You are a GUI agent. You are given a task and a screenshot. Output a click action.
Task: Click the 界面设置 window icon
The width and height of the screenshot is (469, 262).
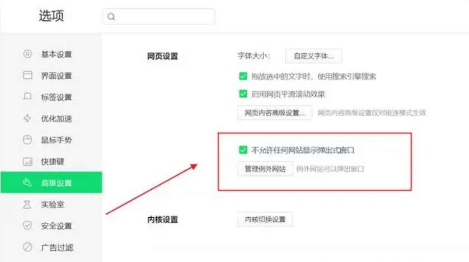pos(27,75)
